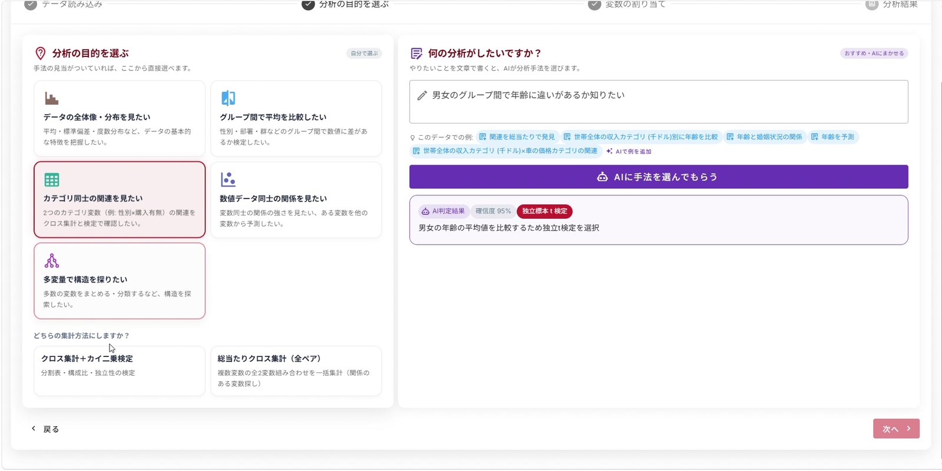This screenshot has height=471, width=942.
Task: Click the purple tree icon on 多変量で構造を探りたい card
Action: pyautogui.click(x=52, y=260)
